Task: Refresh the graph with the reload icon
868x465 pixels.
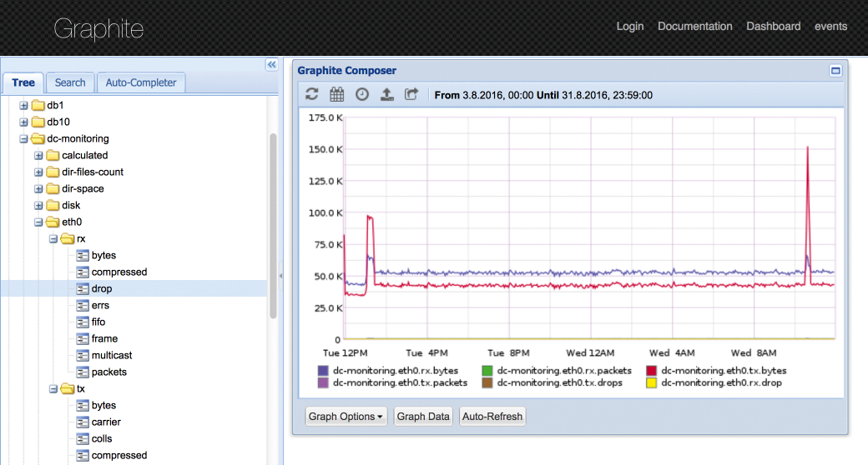Action: pos(311,94)
